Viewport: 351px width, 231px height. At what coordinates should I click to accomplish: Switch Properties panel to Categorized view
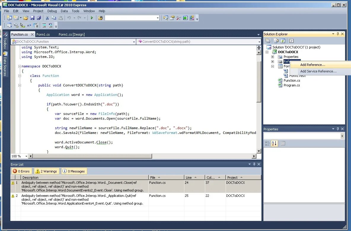267,143
